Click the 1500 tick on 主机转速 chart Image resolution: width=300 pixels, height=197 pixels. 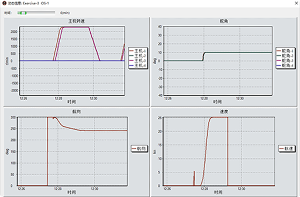click(14, 39)
